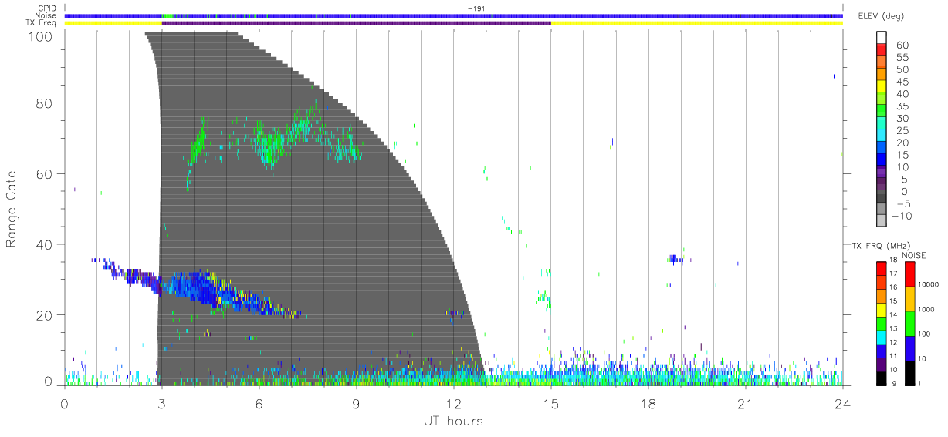Click the x-axis tick label '9'
948x437 pixels.
pos(356,404)
